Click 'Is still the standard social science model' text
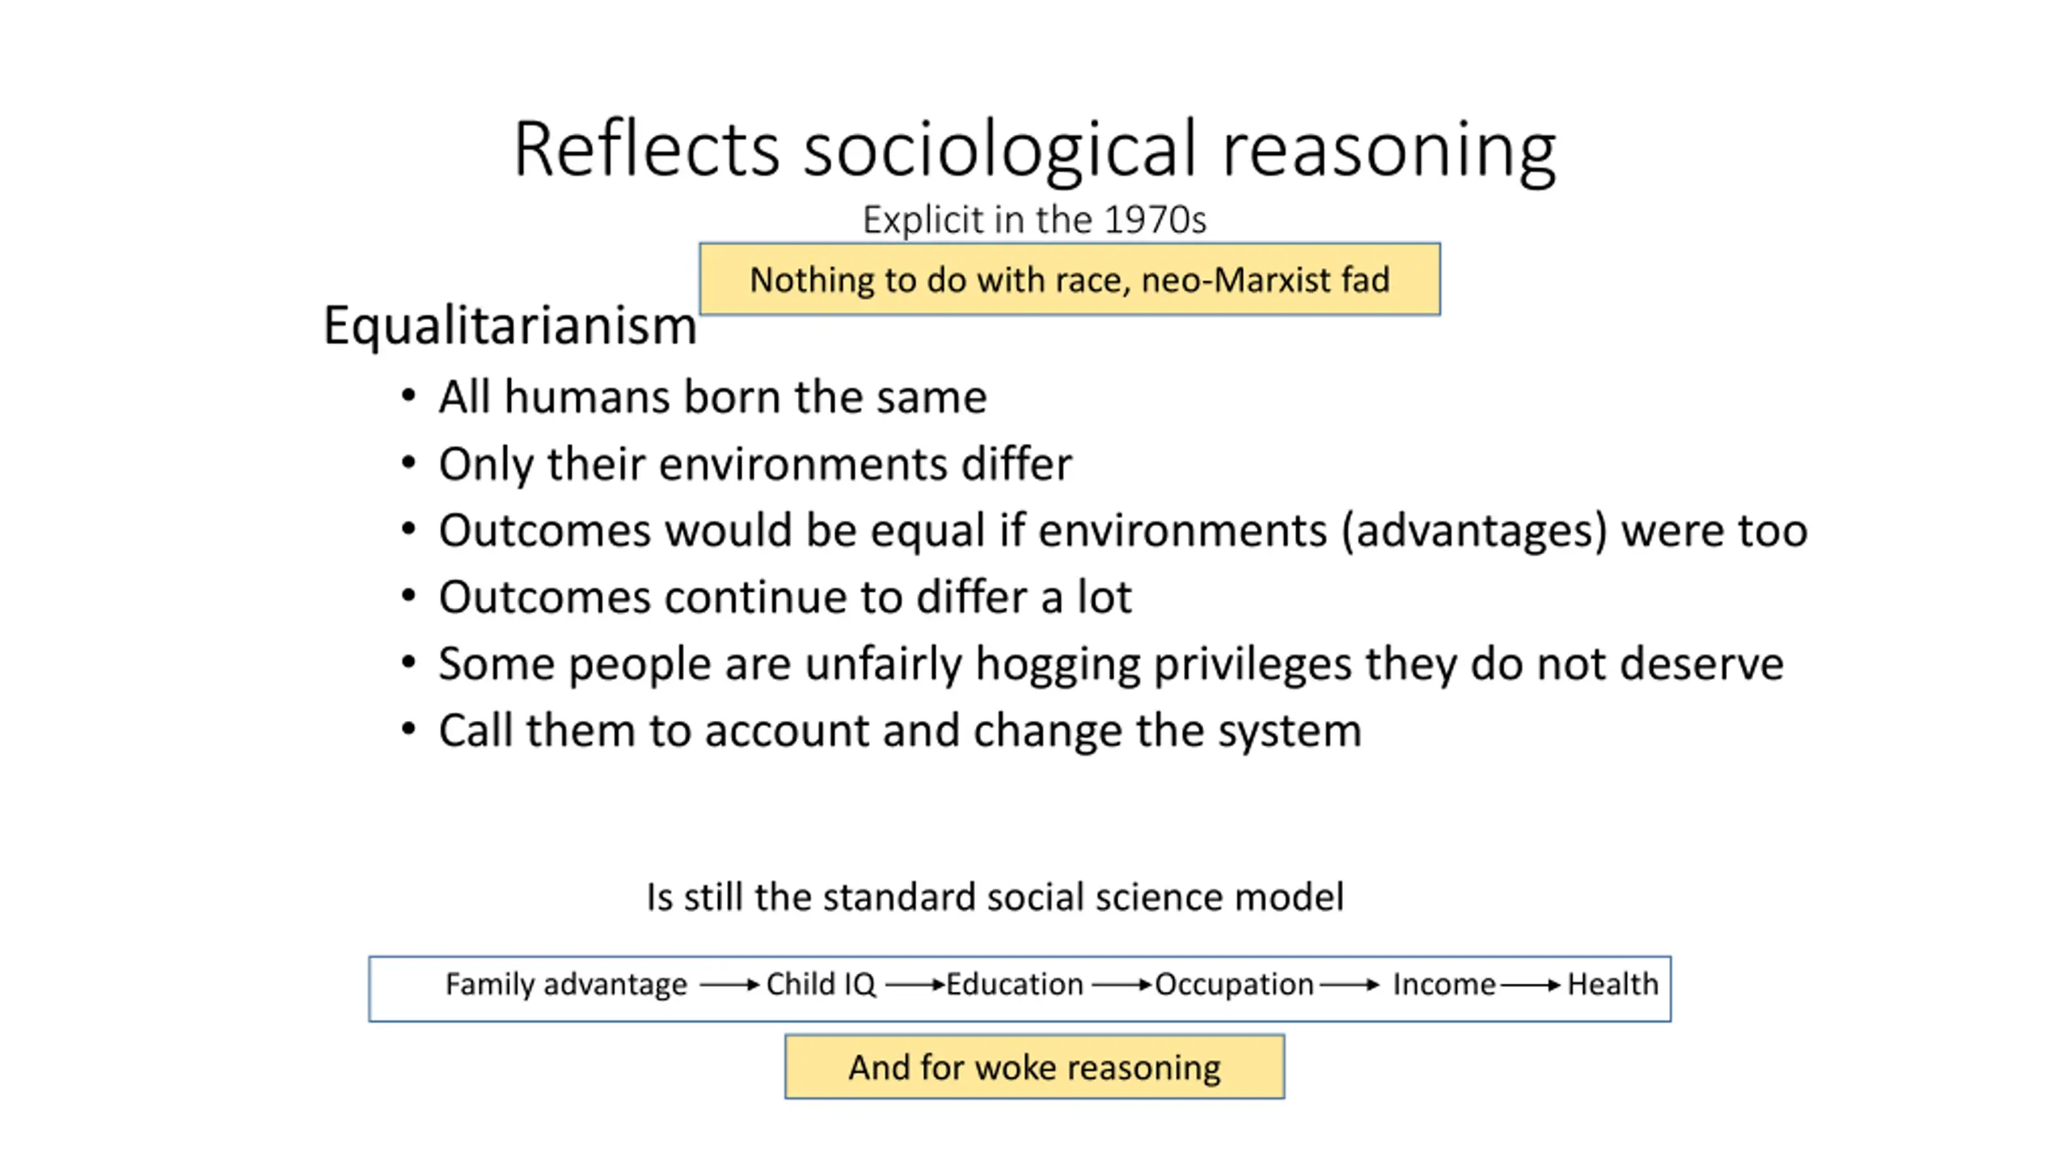Screen dimensions: 2070x1164 [x=995, y=897]
